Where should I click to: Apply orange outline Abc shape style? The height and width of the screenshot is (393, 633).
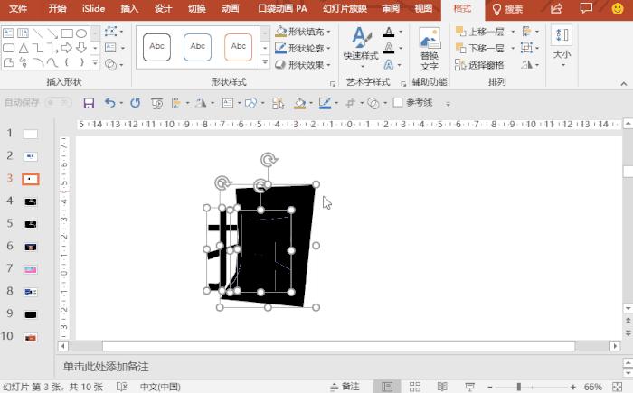238,47
